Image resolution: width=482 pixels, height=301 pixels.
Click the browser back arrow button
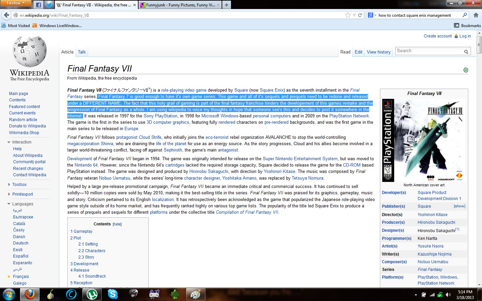click(6, 15)
